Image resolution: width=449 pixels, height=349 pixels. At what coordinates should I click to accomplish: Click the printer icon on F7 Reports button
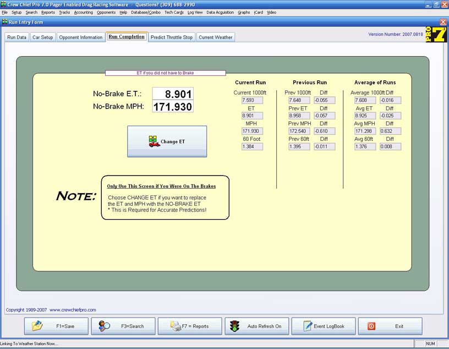click(x=176, y=326)
